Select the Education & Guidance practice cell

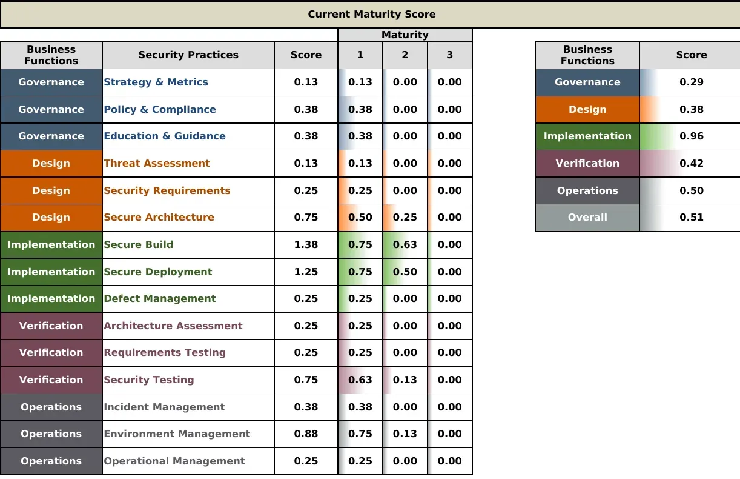tap(188, 136)
